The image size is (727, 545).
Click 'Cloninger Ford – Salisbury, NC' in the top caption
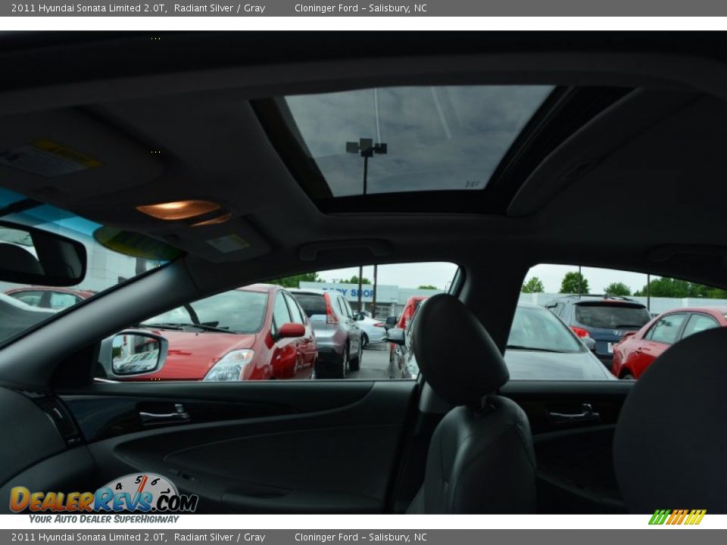(360, 8)
